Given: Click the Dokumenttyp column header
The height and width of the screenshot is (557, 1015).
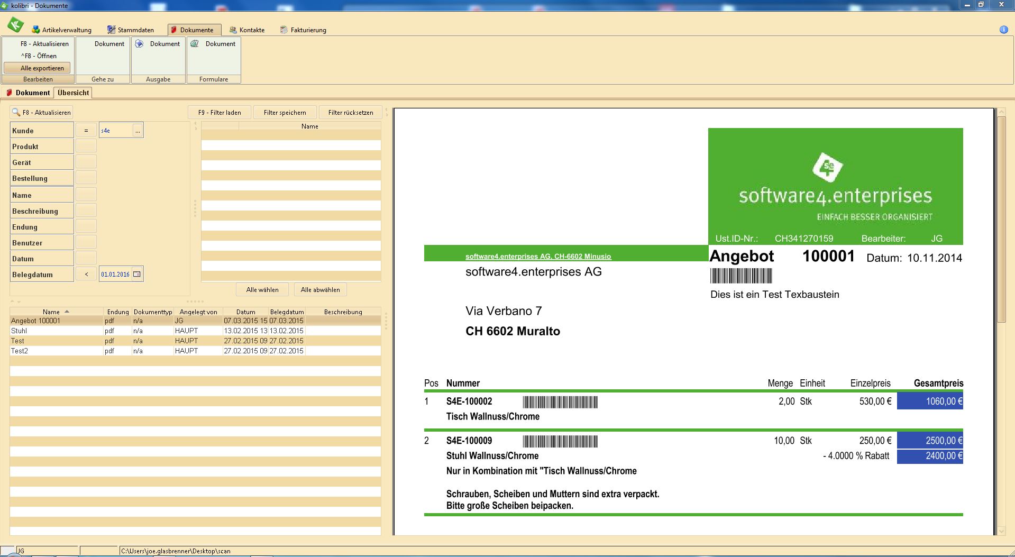Looking at the screenshot, I should [x=153, y=312].
